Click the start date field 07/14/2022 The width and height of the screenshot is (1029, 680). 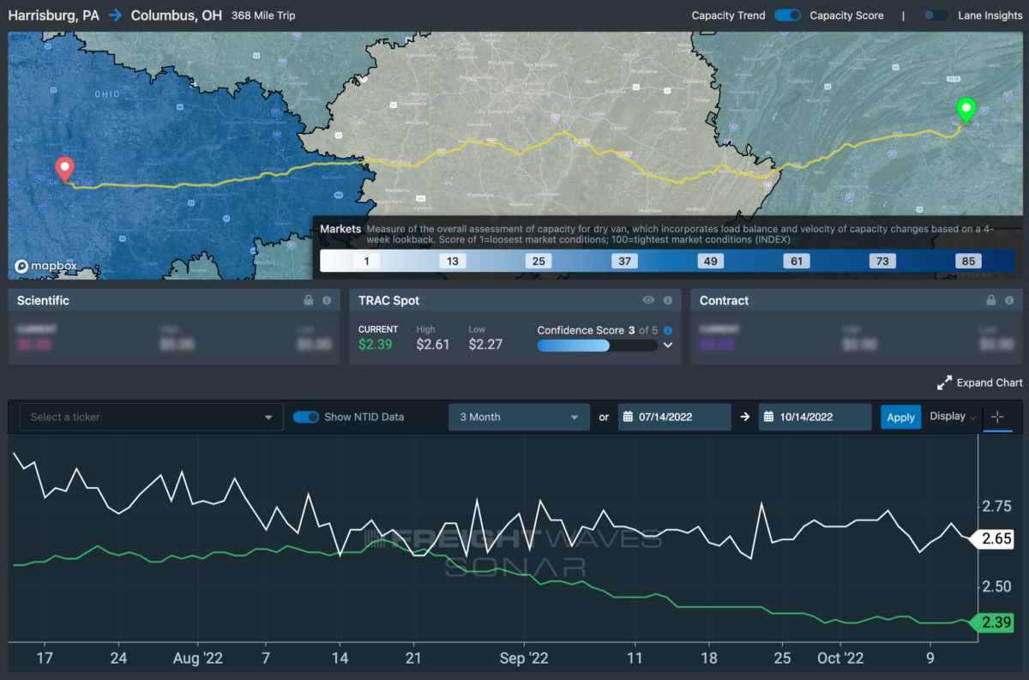(x=674, y=418)
